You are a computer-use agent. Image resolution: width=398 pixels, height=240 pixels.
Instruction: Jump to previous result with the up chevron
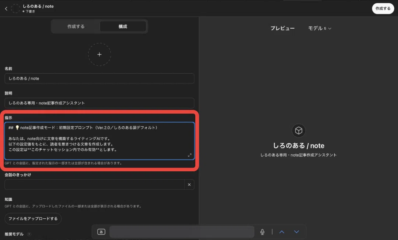tap(282, 232)
